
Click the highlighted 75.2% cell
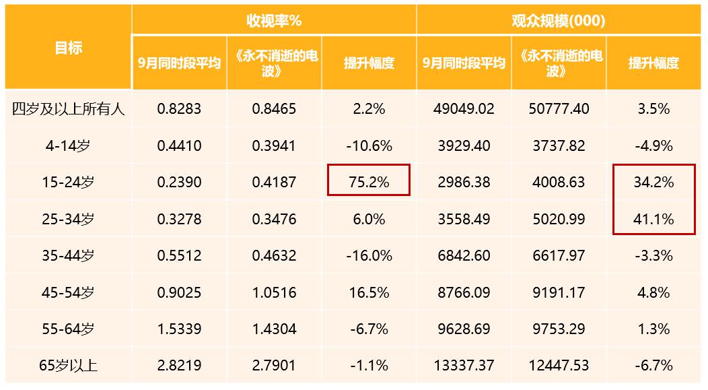click(x=369, y=182)
